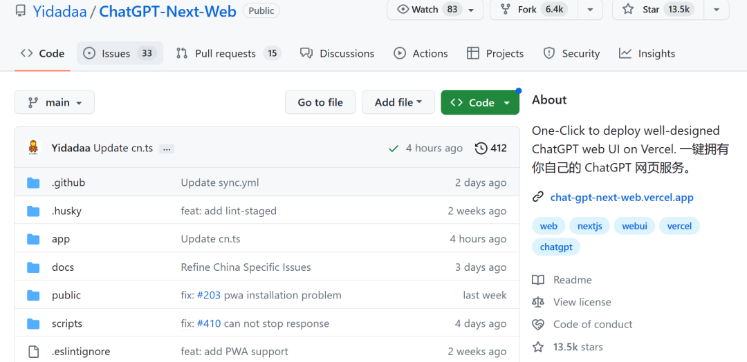747x362 pixels.
Task: Expand the Star lists dropdown arrow
Action: point(717,10)
